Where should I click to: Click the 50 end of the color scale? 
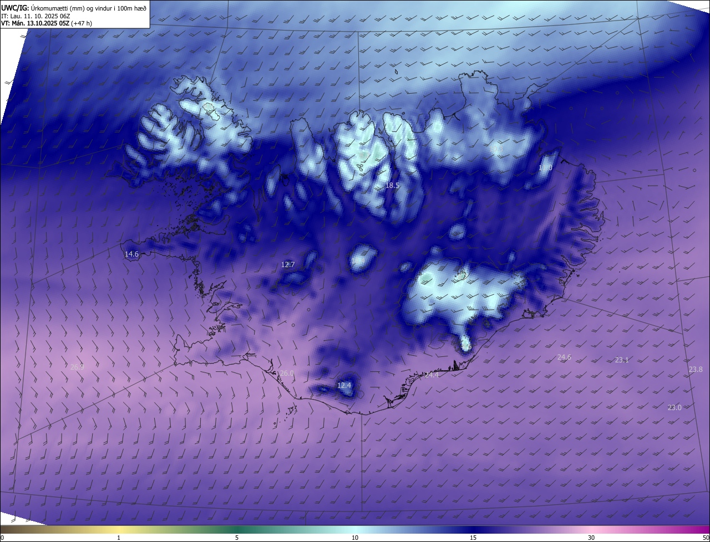706,538
